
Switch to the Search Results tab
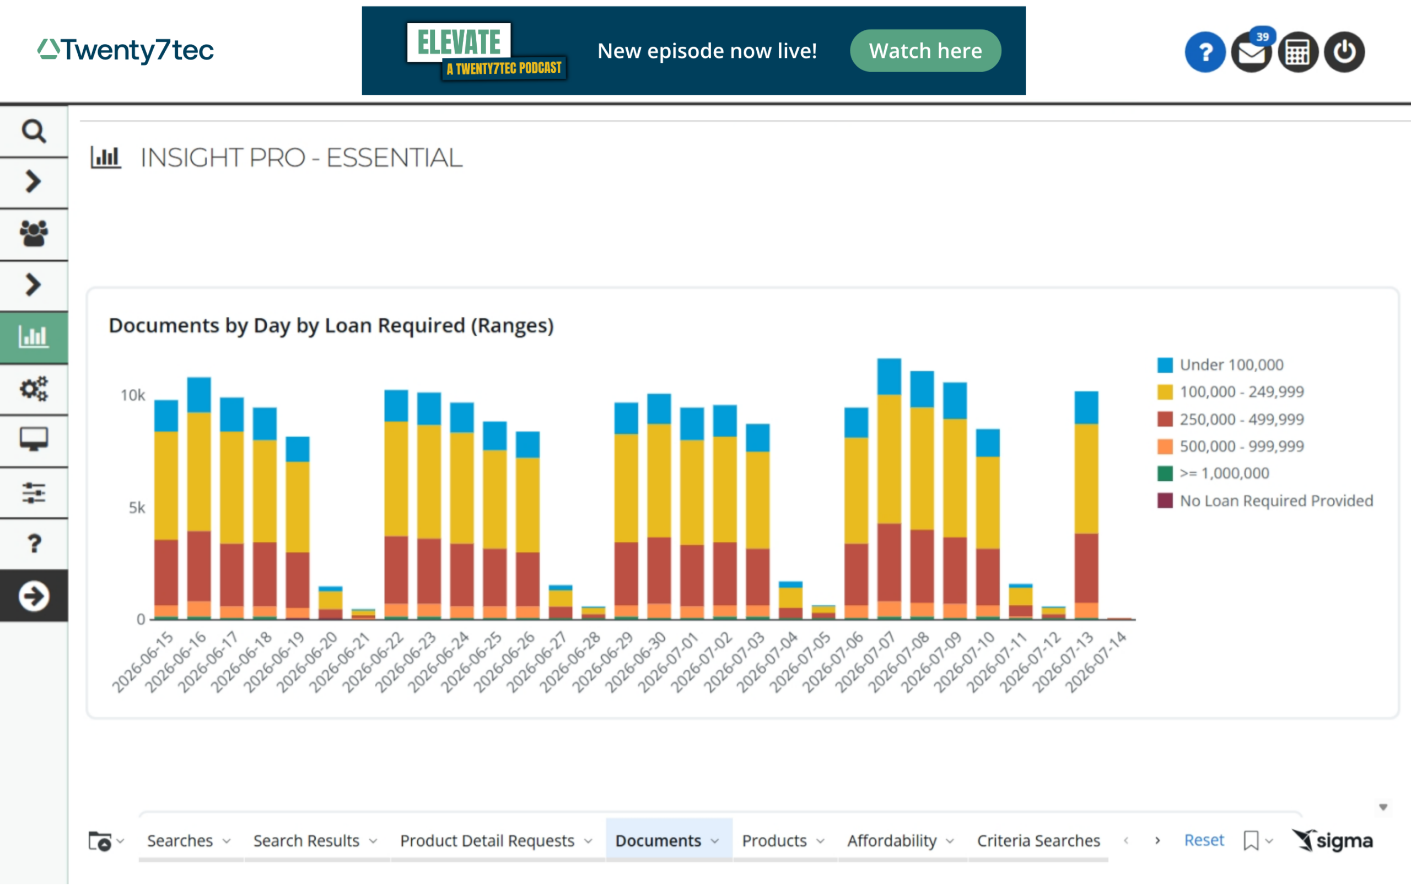(306, 840)
